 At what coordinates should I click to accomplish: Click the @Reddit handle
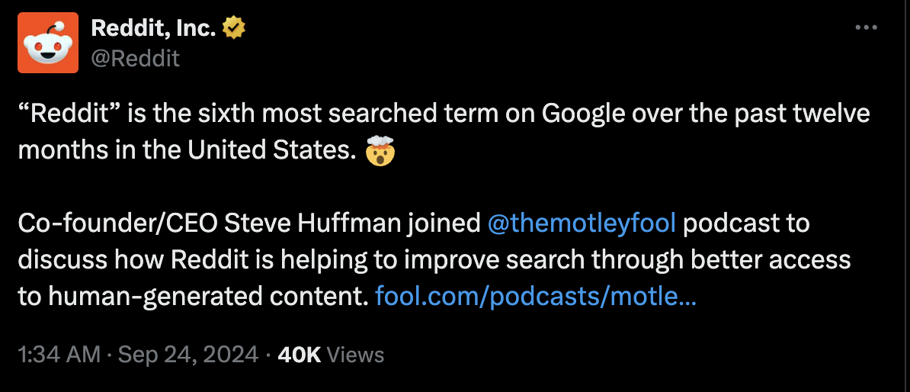tap(135, 58)
